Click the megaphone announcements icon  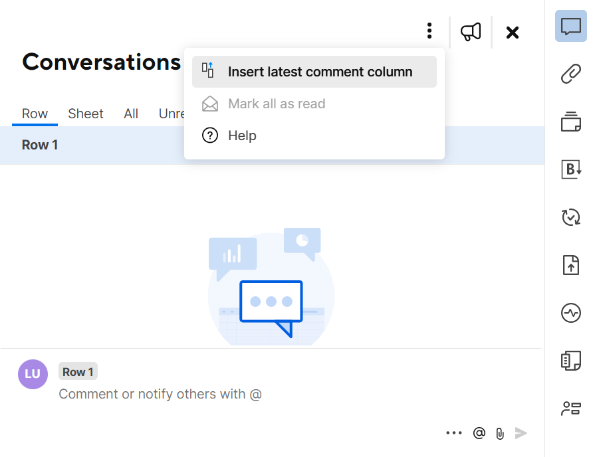click(x=471, y=31)
